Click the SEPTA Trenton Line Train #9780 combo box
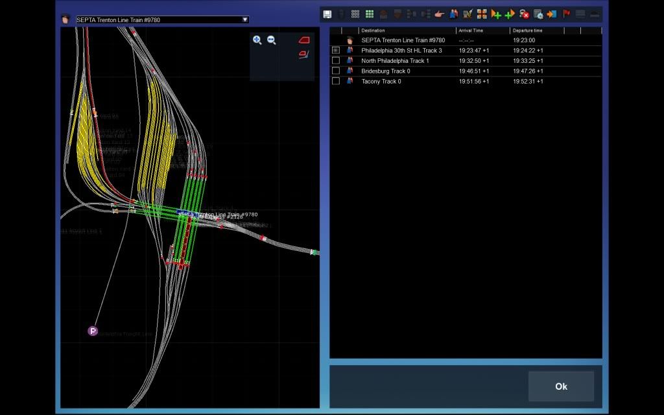664x415 pixels. [162, 19]
